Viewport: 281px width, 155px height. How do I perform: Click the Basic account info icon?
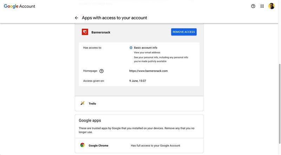[x=131, y=48]
